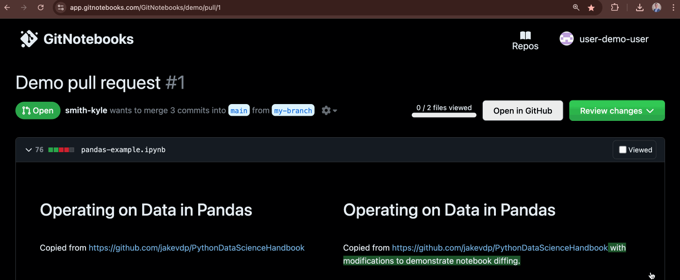
Task: Open the PythonDataScienceHandbook GitHub link
Action: (x=196, y=248)
